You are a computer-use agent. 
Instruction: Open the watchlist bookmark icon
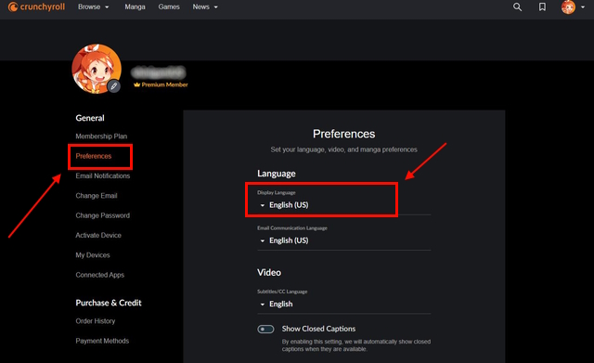pos(542,6)
